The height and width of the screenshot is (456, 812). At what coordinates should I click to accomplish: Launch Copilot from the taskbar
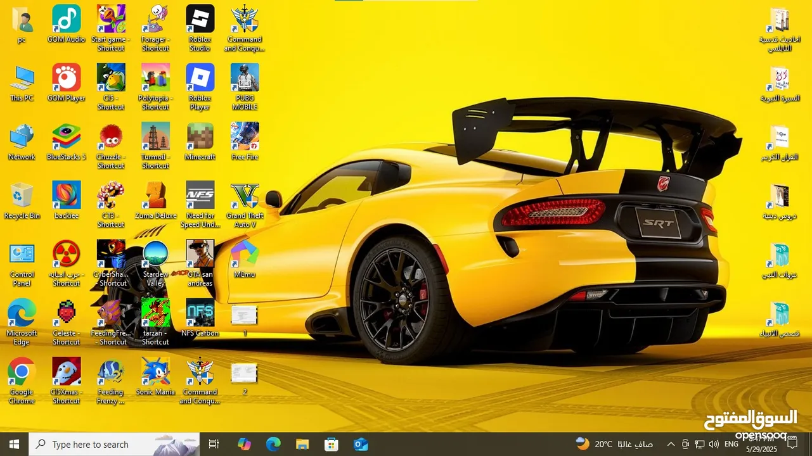pyautogui.click(x=244, y=444)
